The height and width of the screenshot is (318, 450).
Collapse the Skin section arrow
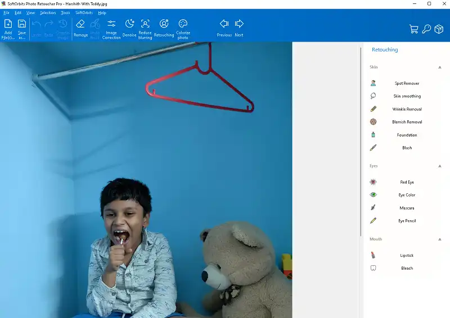(x=440, y=67)
